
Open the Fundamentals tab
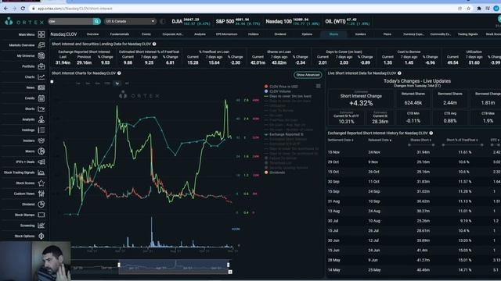tap(120, 34)
